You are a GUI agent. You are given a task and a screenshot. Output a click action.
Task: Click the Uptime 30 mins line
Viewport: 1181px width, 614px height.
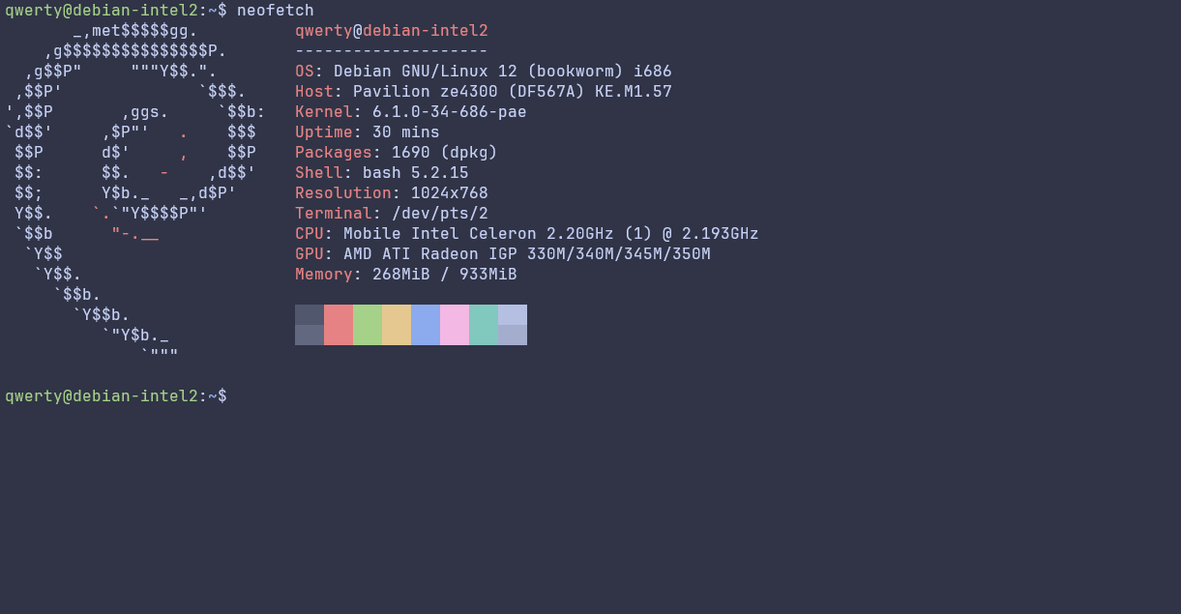click(368, 132)
